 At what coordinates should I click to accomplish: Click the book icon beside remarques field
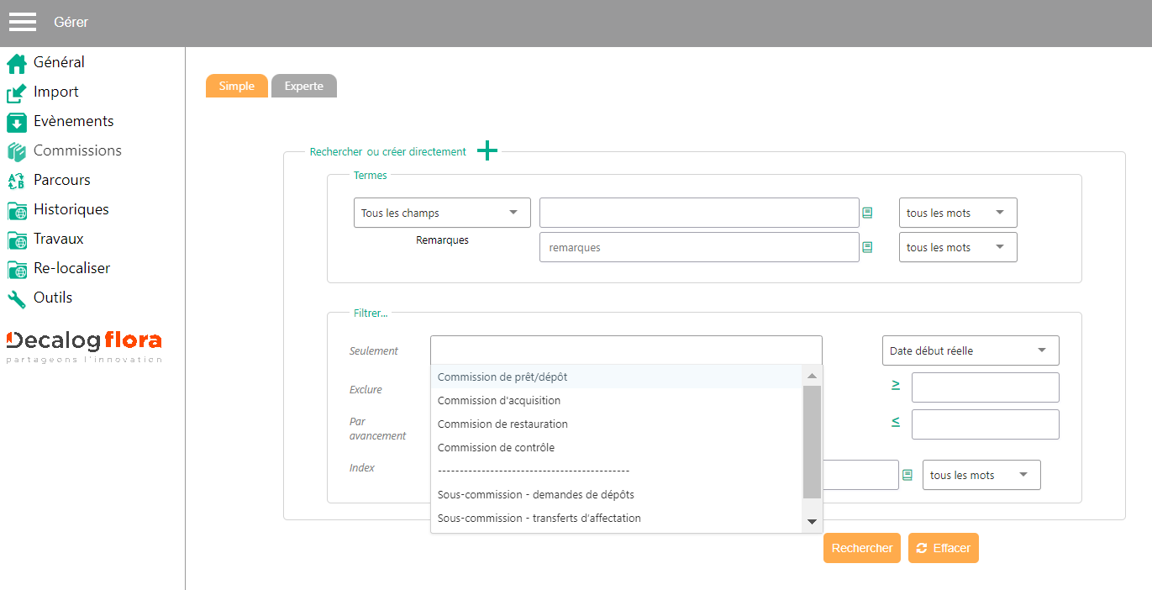click(x=867, y=247)
